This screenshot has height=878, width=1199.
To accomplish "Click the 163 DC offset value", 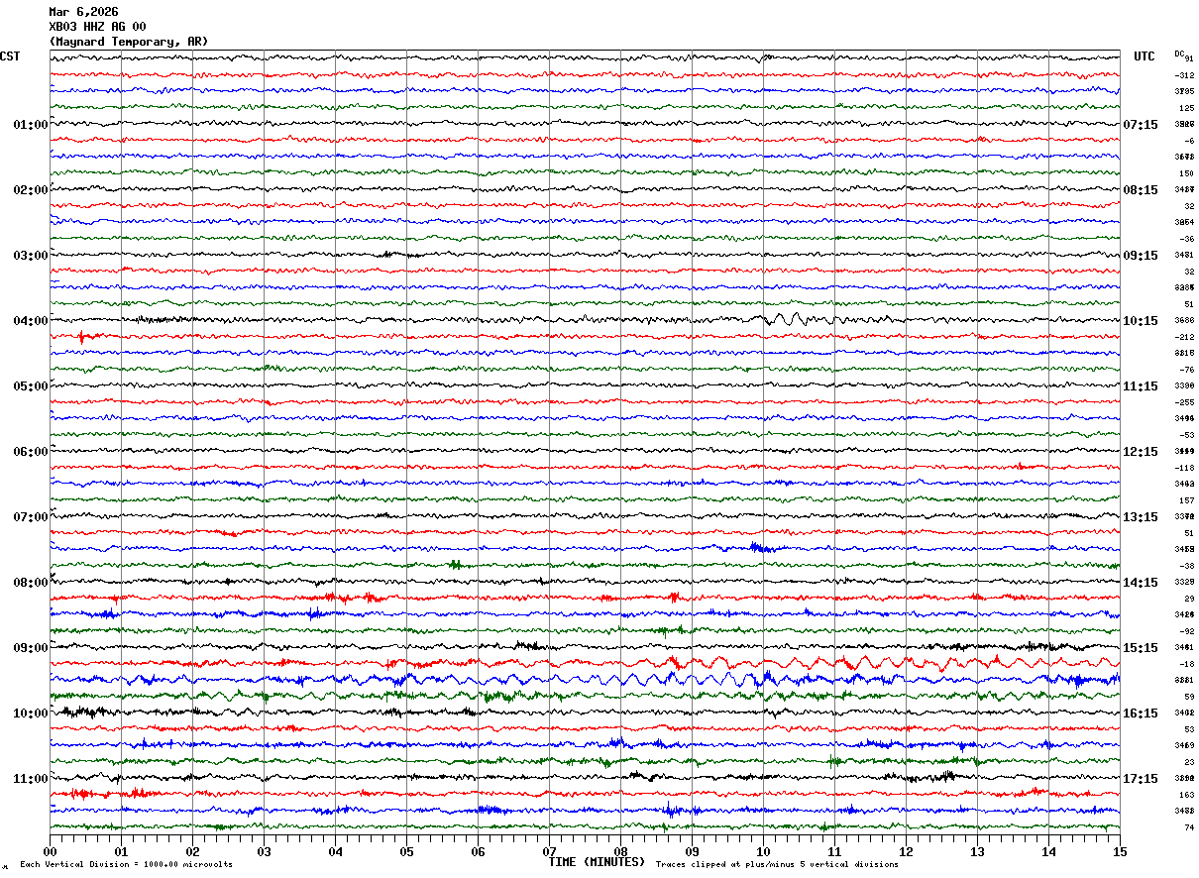I will (1186, 795).
